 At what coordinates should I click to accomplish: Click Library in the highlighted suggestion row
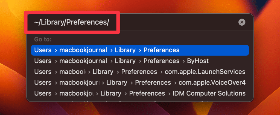point(125,50)
